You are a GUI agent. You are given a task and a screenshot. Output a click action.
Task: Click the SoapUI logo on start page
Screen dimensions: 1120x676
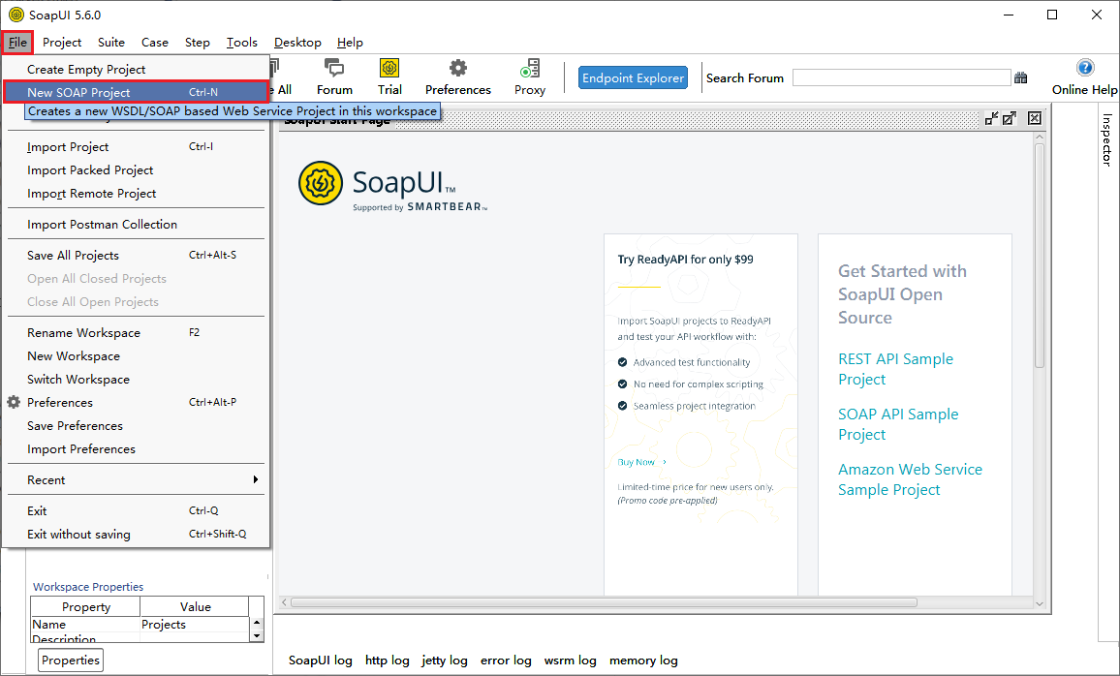[321, 183]
